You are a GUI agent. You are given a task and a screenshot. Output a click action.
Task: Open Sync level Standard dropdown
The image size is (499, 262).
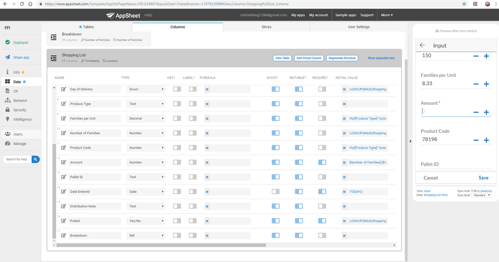coord(482,195)
